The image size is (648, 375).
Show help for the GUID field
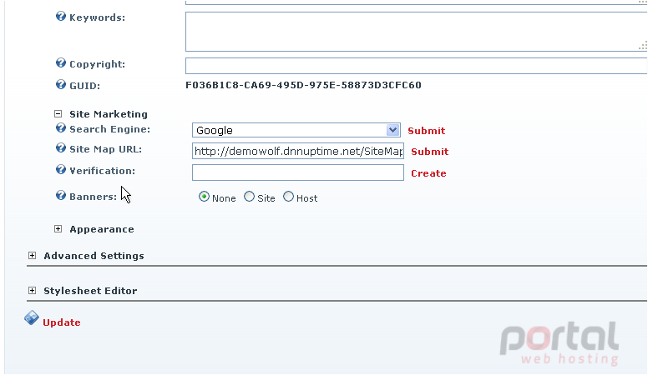click(61, 84)
